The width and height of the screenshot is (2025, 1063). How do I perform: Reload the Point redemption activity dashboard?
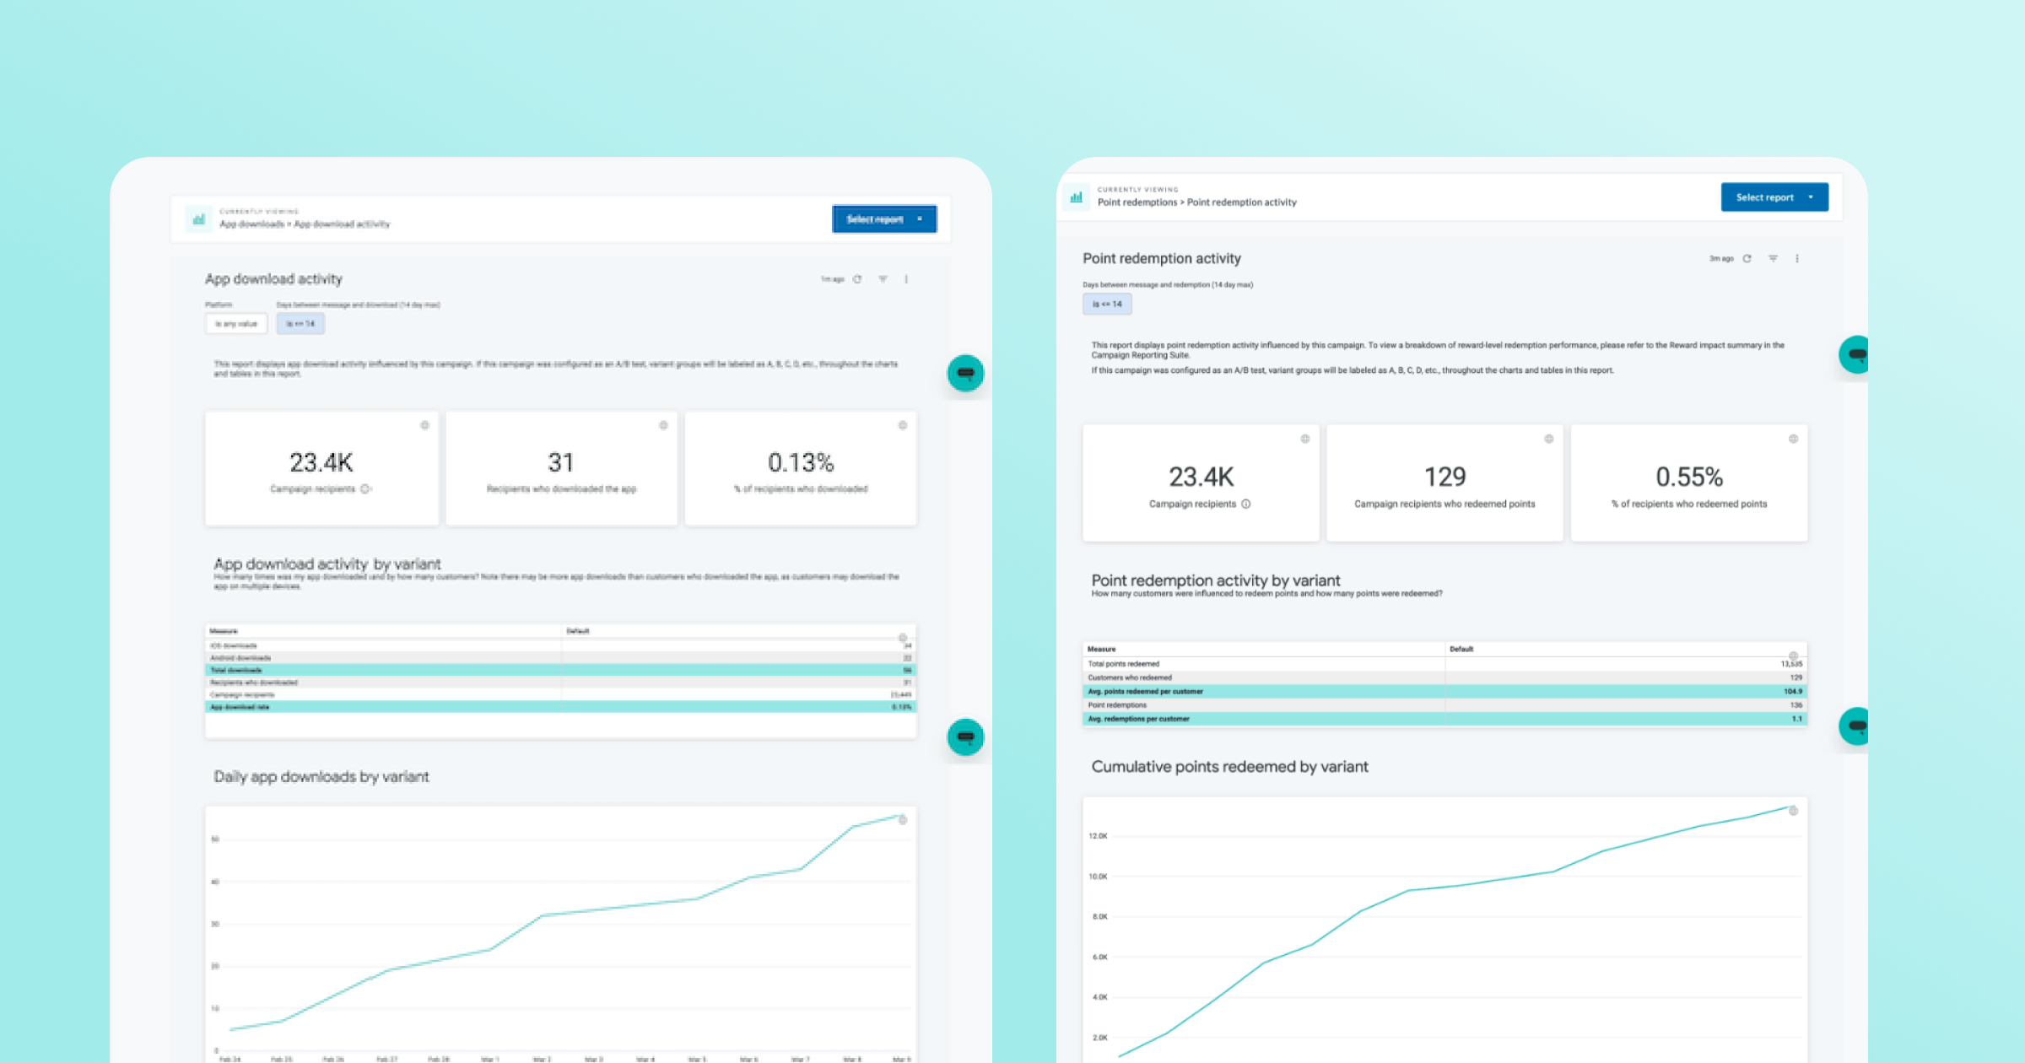(1747, 259)
